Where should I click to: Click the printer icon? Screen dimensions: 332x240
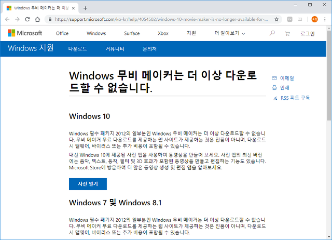point(274,88)
